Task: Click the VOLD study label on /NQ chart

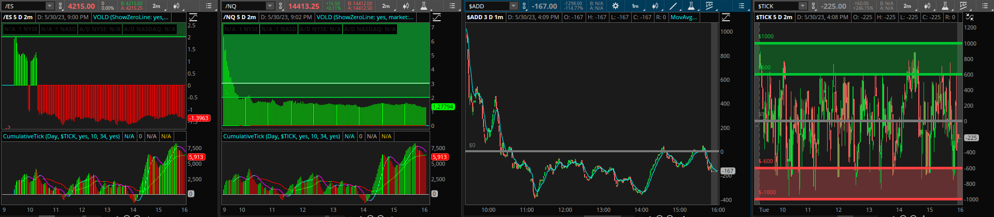Action: pyautogui.click(x=365, y=17)
